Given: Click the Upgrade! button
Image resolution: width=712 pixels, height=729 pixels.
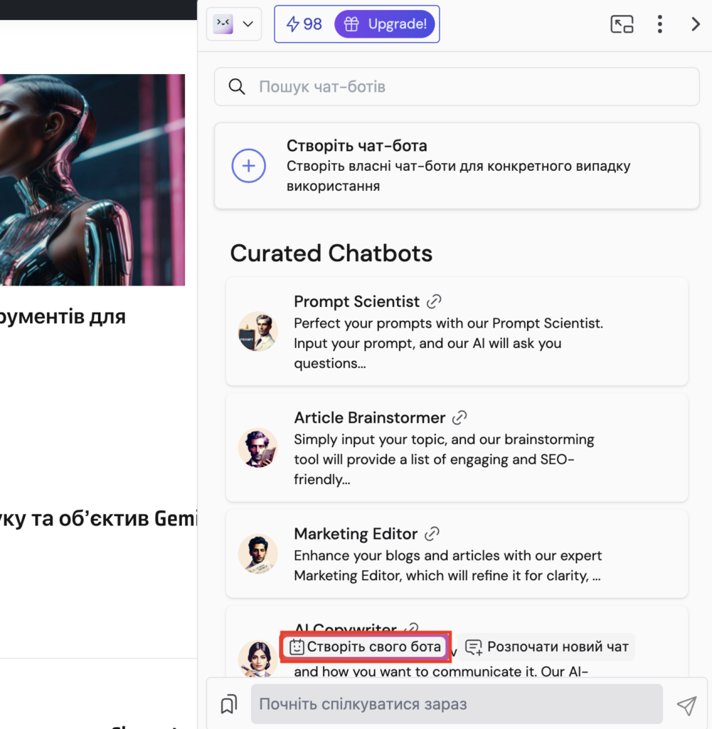Looking at the screenshot, I should tap(386, 24).
